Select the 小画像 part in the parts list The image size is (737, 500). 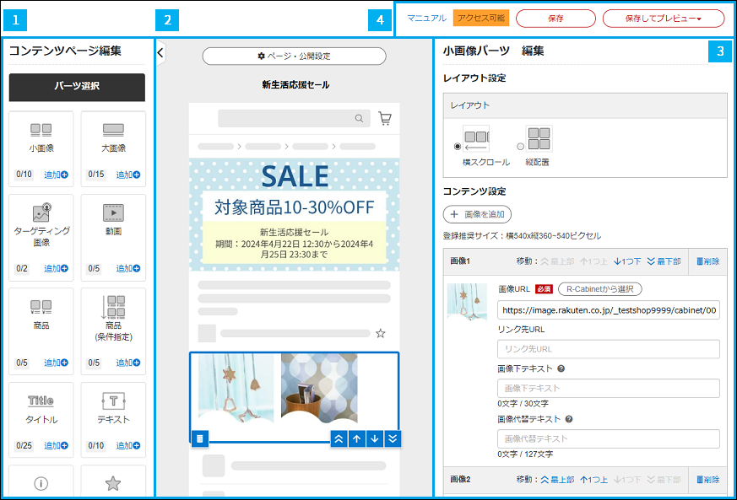(x=41, y=139)
